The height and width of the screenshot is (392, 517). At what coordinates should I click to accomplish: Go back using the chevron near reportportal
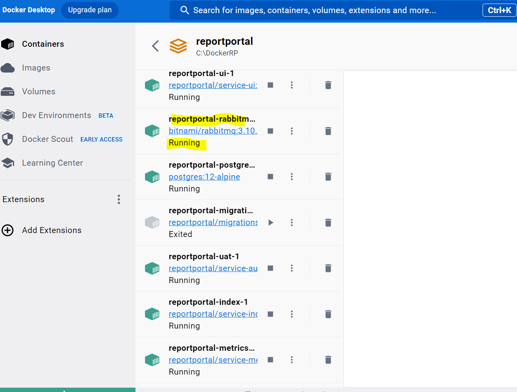coord(155,46)
